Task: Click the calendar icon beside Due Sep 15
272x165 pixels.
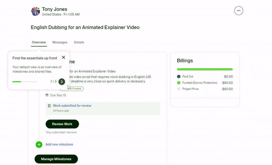Action: pos(47,95)
